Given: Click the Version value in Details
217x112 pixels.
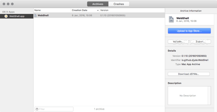Looking at the screenshot, I should pos(194,56).
